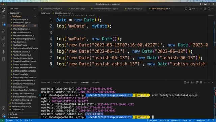Open CodeBlock.js in the explorer
Screen dimensions: 216x122
click(18, 109)
